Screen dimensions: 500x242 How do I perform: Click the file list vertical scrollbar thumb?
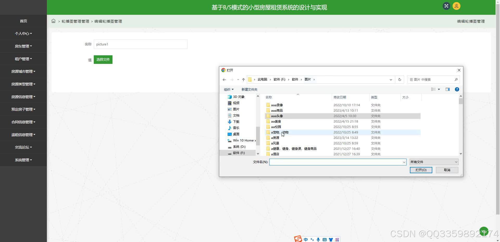pyautogui.click(x=461, y=101)
